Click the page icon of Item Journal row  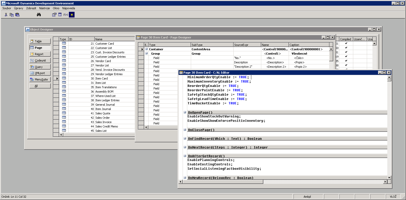(x=64, y=109)
